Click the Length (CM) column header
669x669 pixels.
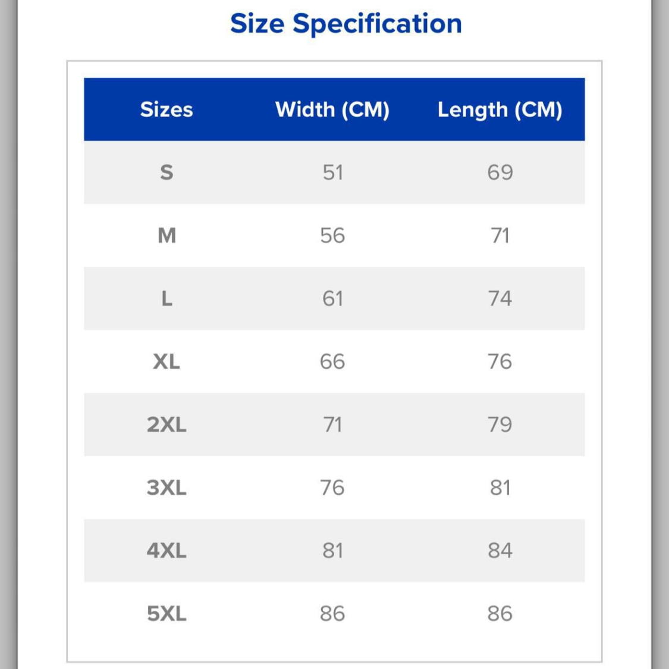tap(500, 109)
